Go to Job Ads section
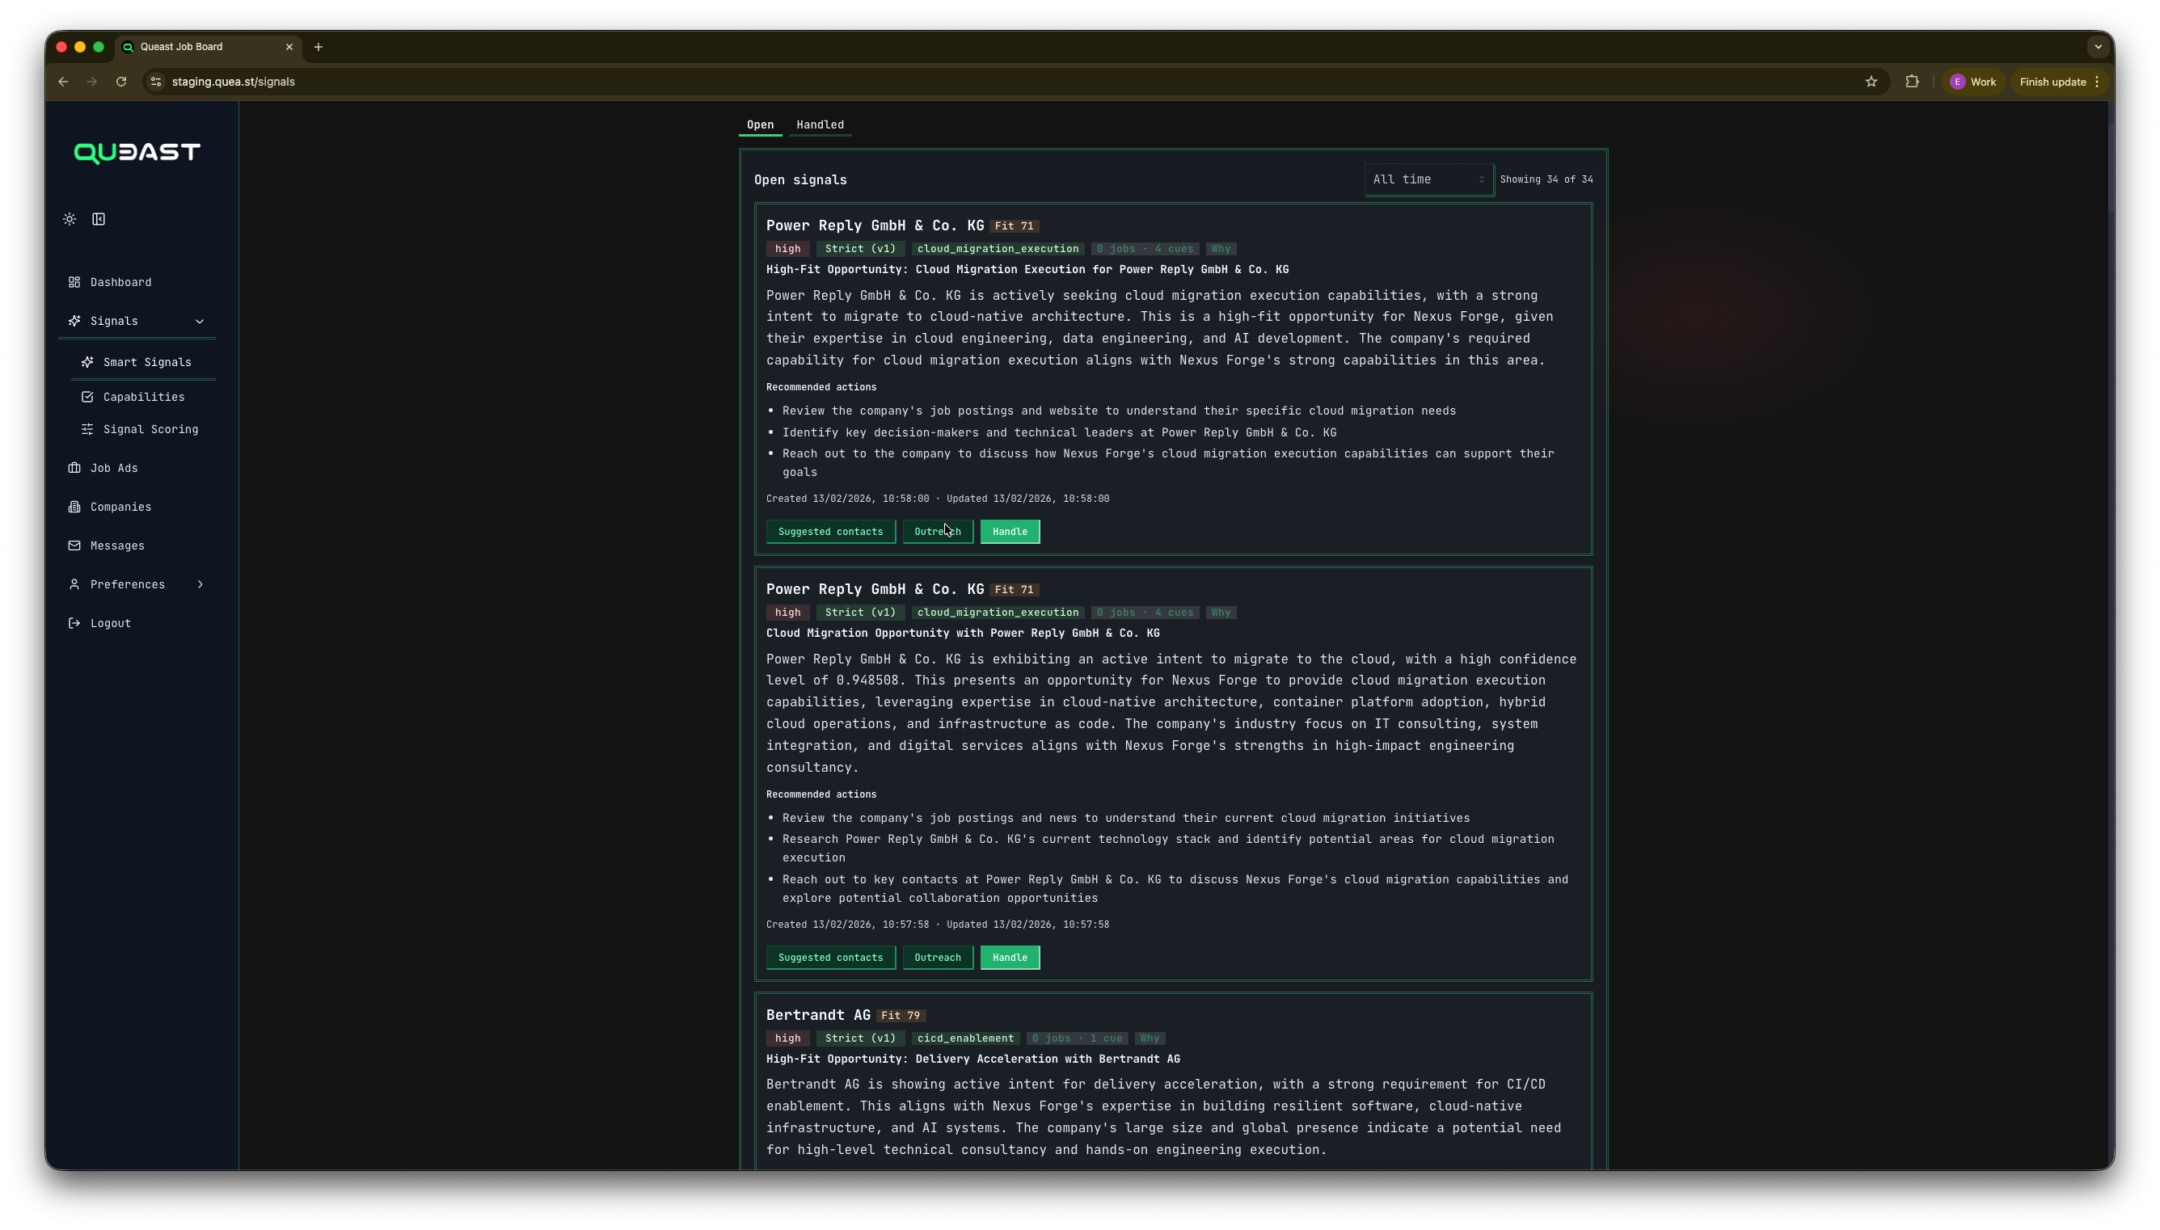This screenshot has height=1230, width=2160. (114, 467)
